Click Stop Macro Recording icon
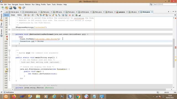177x99 pixels. click(73, 15)
